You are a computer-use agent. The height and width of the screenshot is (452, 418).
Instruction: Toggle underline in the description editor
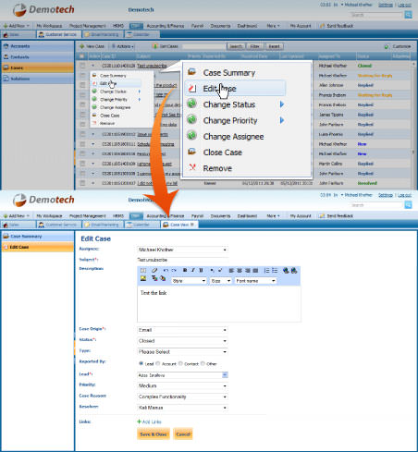click(201, 270)
